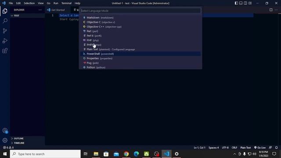Image resolution: width=281 pixels, height=158 pixels.
Task: Click UTF-8 encoding status entry
Action: tap(225, 147)
